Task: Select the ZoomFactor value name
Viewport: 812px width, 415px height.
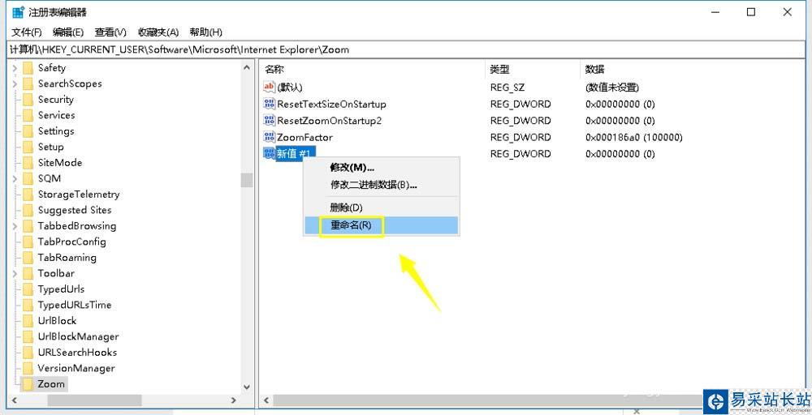Action: pyautogui.click(x=304, y=137)
